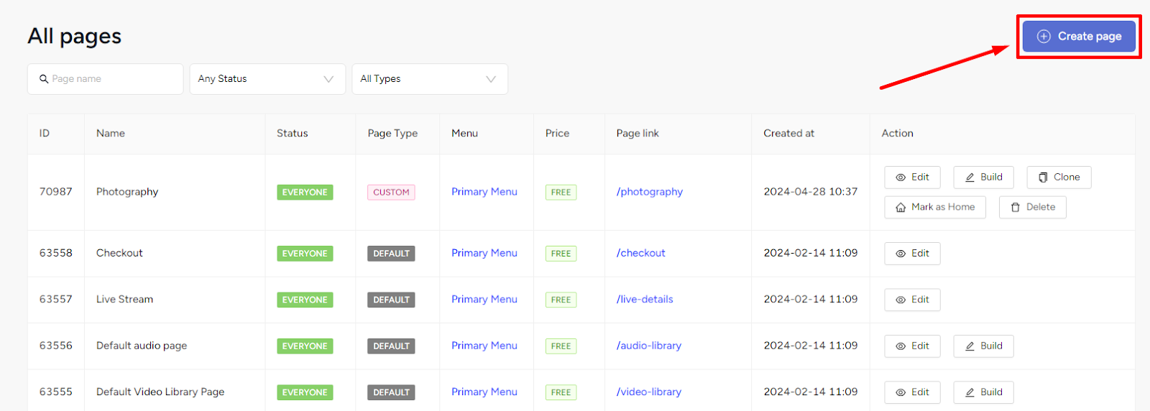
Task: Select the Created at column header
Action: point(788,134)
